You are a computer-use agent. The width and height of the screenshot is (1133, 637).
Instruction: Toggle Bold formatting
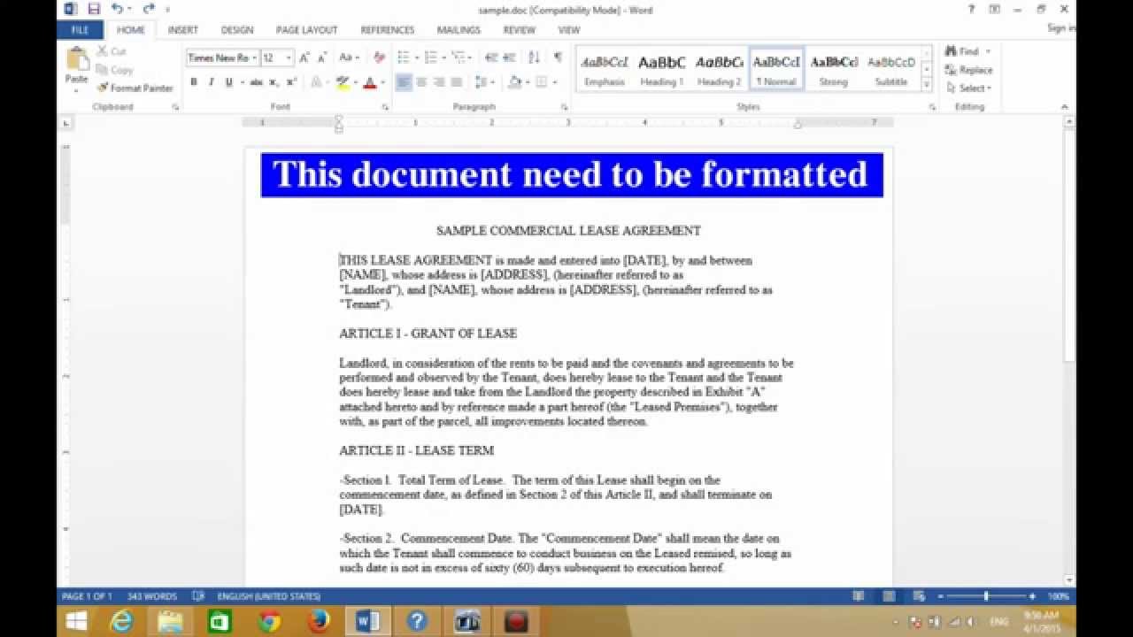[194, 82]
